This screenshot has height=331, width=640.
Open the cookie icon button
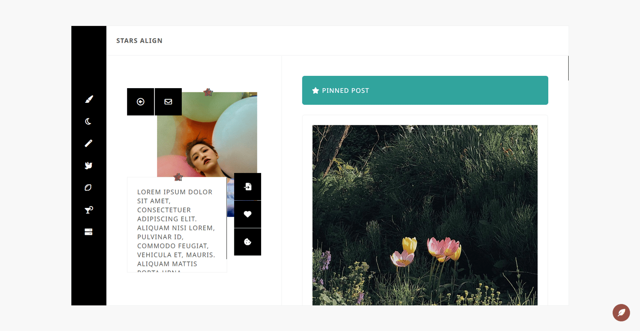point(247,242)
